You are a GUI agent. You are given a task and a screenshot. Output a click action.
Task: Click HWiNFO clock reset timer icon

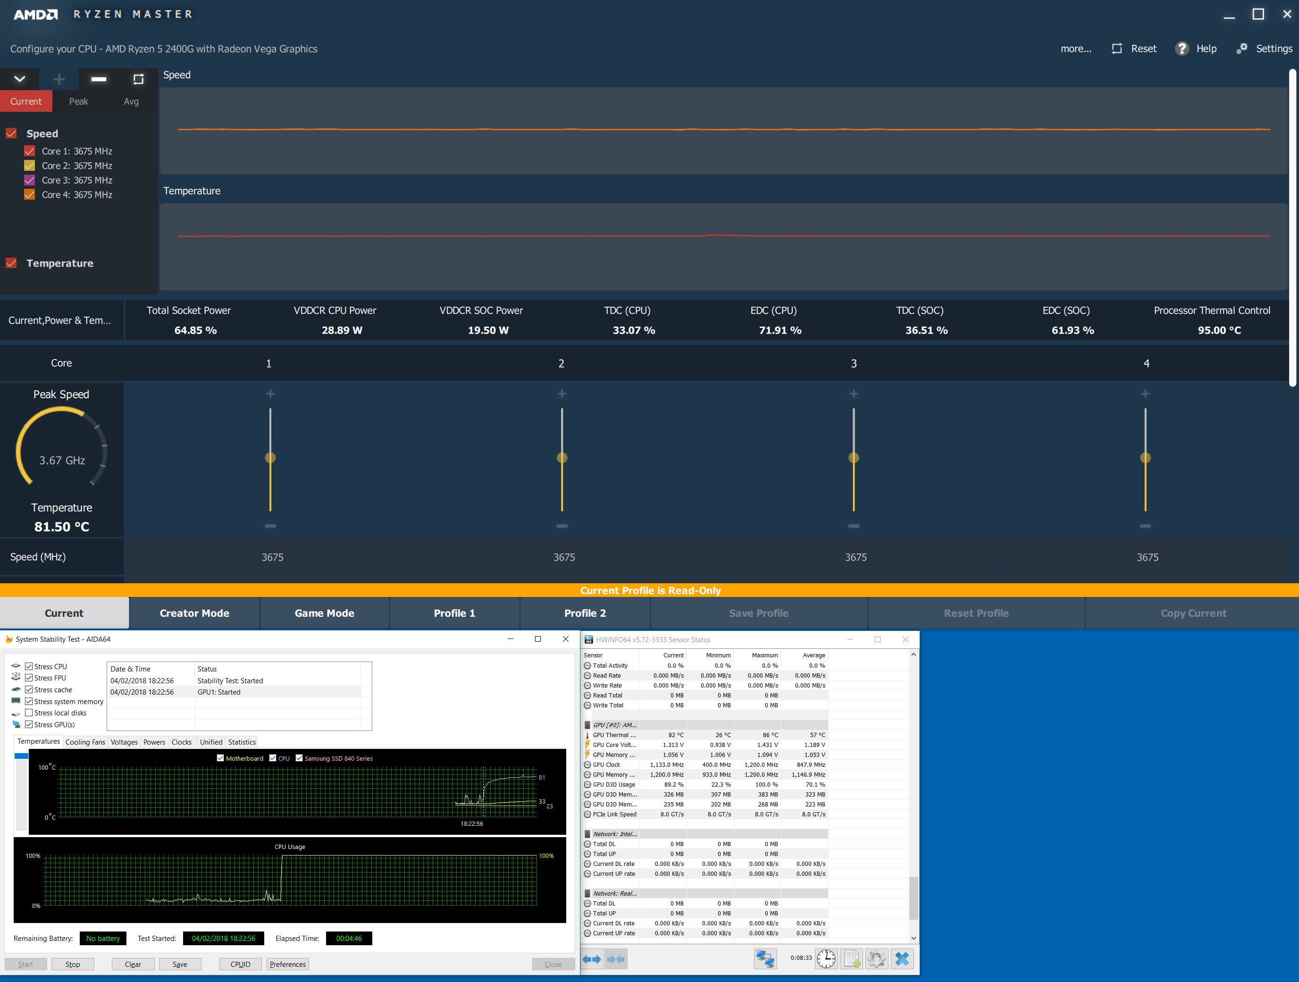point(826,959)
